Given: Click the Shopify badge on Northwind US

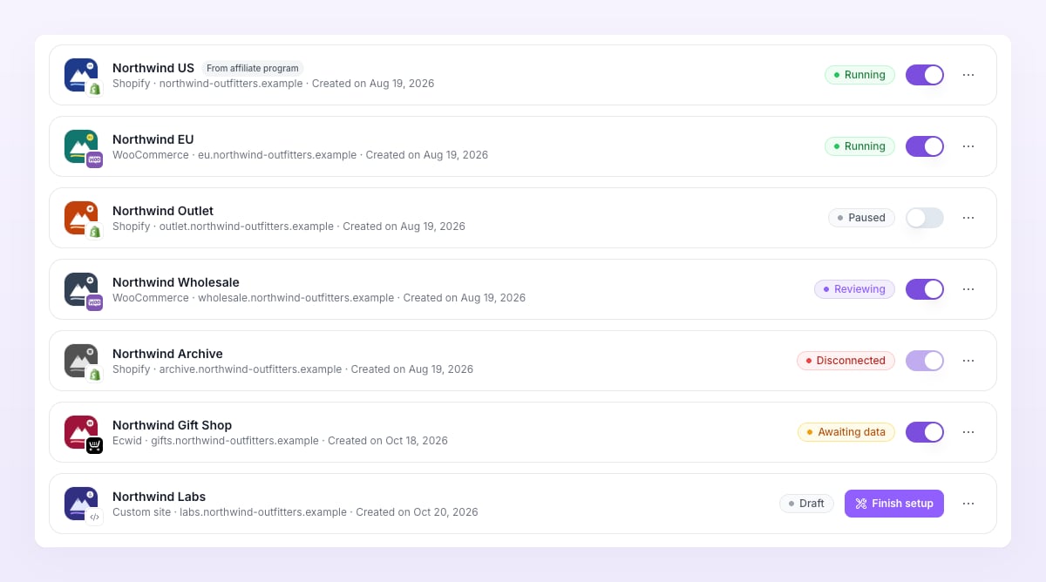Looking at the screenshot, I should tap(95, 89).
